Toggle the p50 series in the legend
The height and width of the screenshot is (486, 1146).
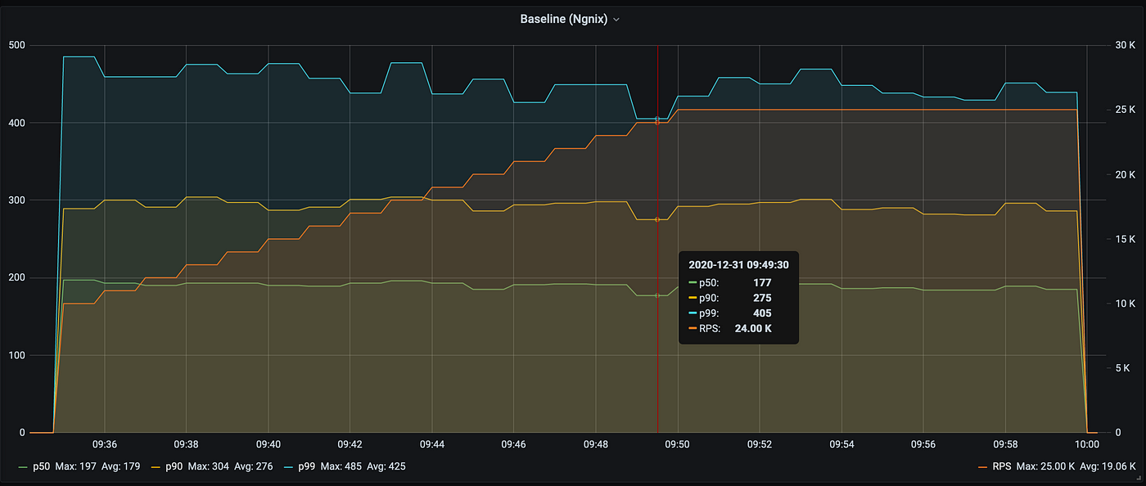[40, 466]
